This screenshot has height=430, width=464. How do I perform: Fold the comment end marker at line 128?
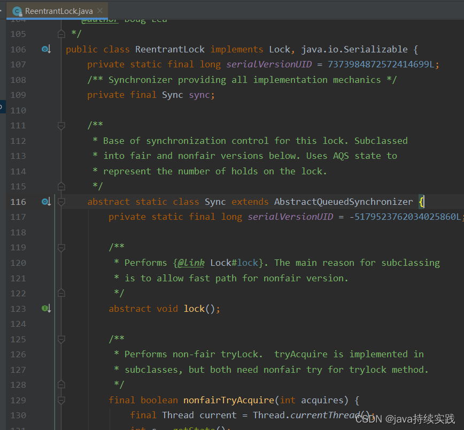[61, 385]
